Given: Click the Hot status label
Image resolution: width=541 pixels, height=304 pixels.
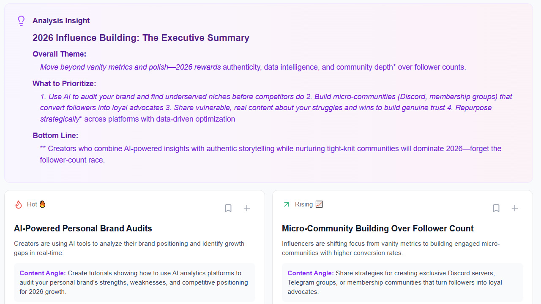Looking at the screenshot, I should point(32,204).
